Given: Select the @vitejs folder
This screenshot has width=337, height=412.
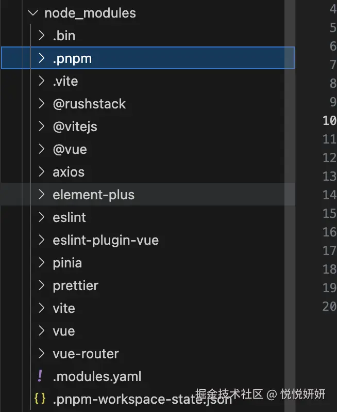Looking at the screenshot, I should pyautogui.click(x=75, y=126).
